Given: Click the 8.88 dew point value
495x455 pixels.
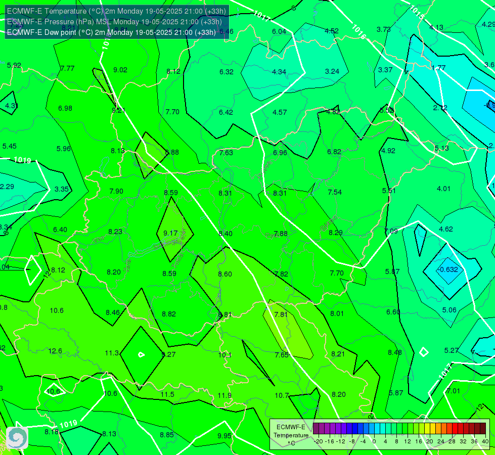Looking at the screenshot, I should tap(172, 152).
